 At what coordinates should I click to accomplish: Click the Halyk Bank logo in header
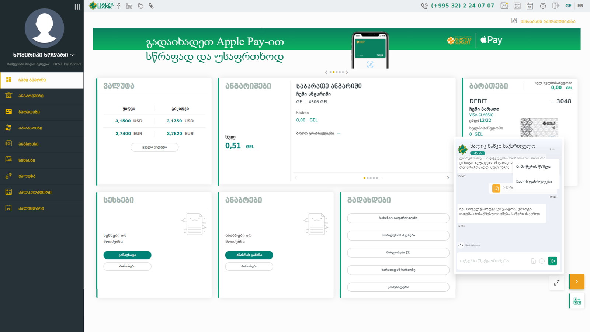101,6
